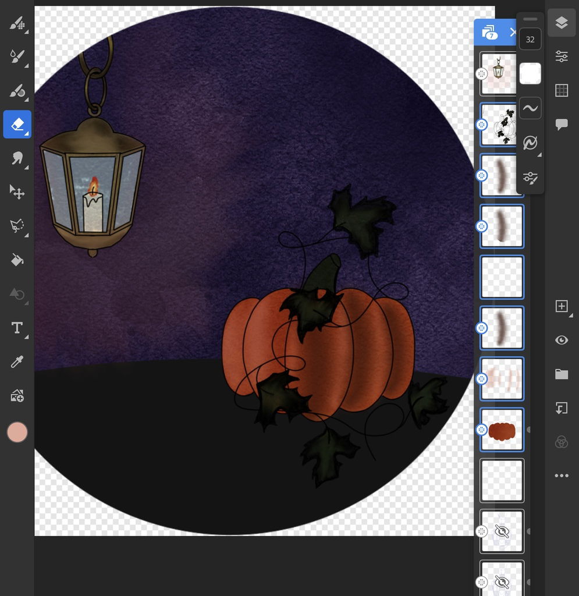579x596 pixels.
Task: Select the Live Brush watercolor tool
Action: 17,57
